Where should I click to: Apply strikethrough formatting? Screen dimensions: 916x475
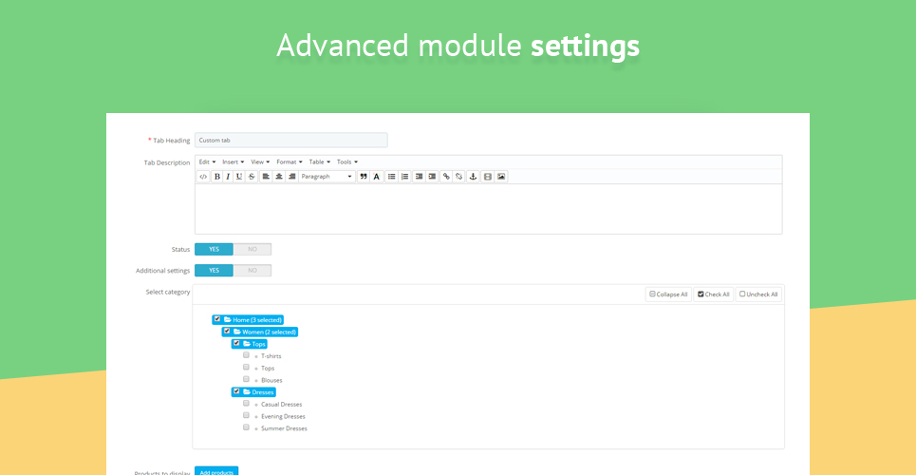pos(252,176)
